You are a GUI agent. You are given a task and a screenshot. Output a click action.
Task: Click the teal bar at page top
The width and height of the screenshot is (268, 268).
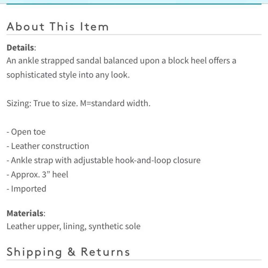[134, 2]
